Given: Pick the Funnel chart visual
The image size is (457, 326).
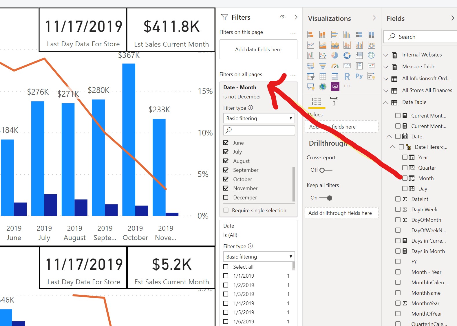Looking at the screenshot, I should [x=323, y=66].
